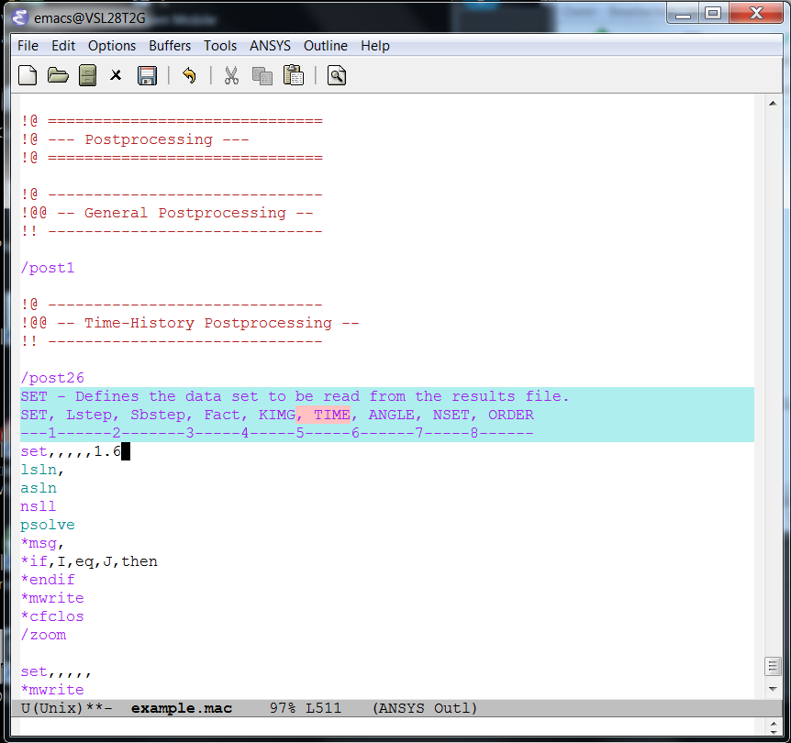Image resolution: width=791 pixels, height=743 pixels.
Task: Click the highlighted TIME parameter
Action: (x=331, y=415)
